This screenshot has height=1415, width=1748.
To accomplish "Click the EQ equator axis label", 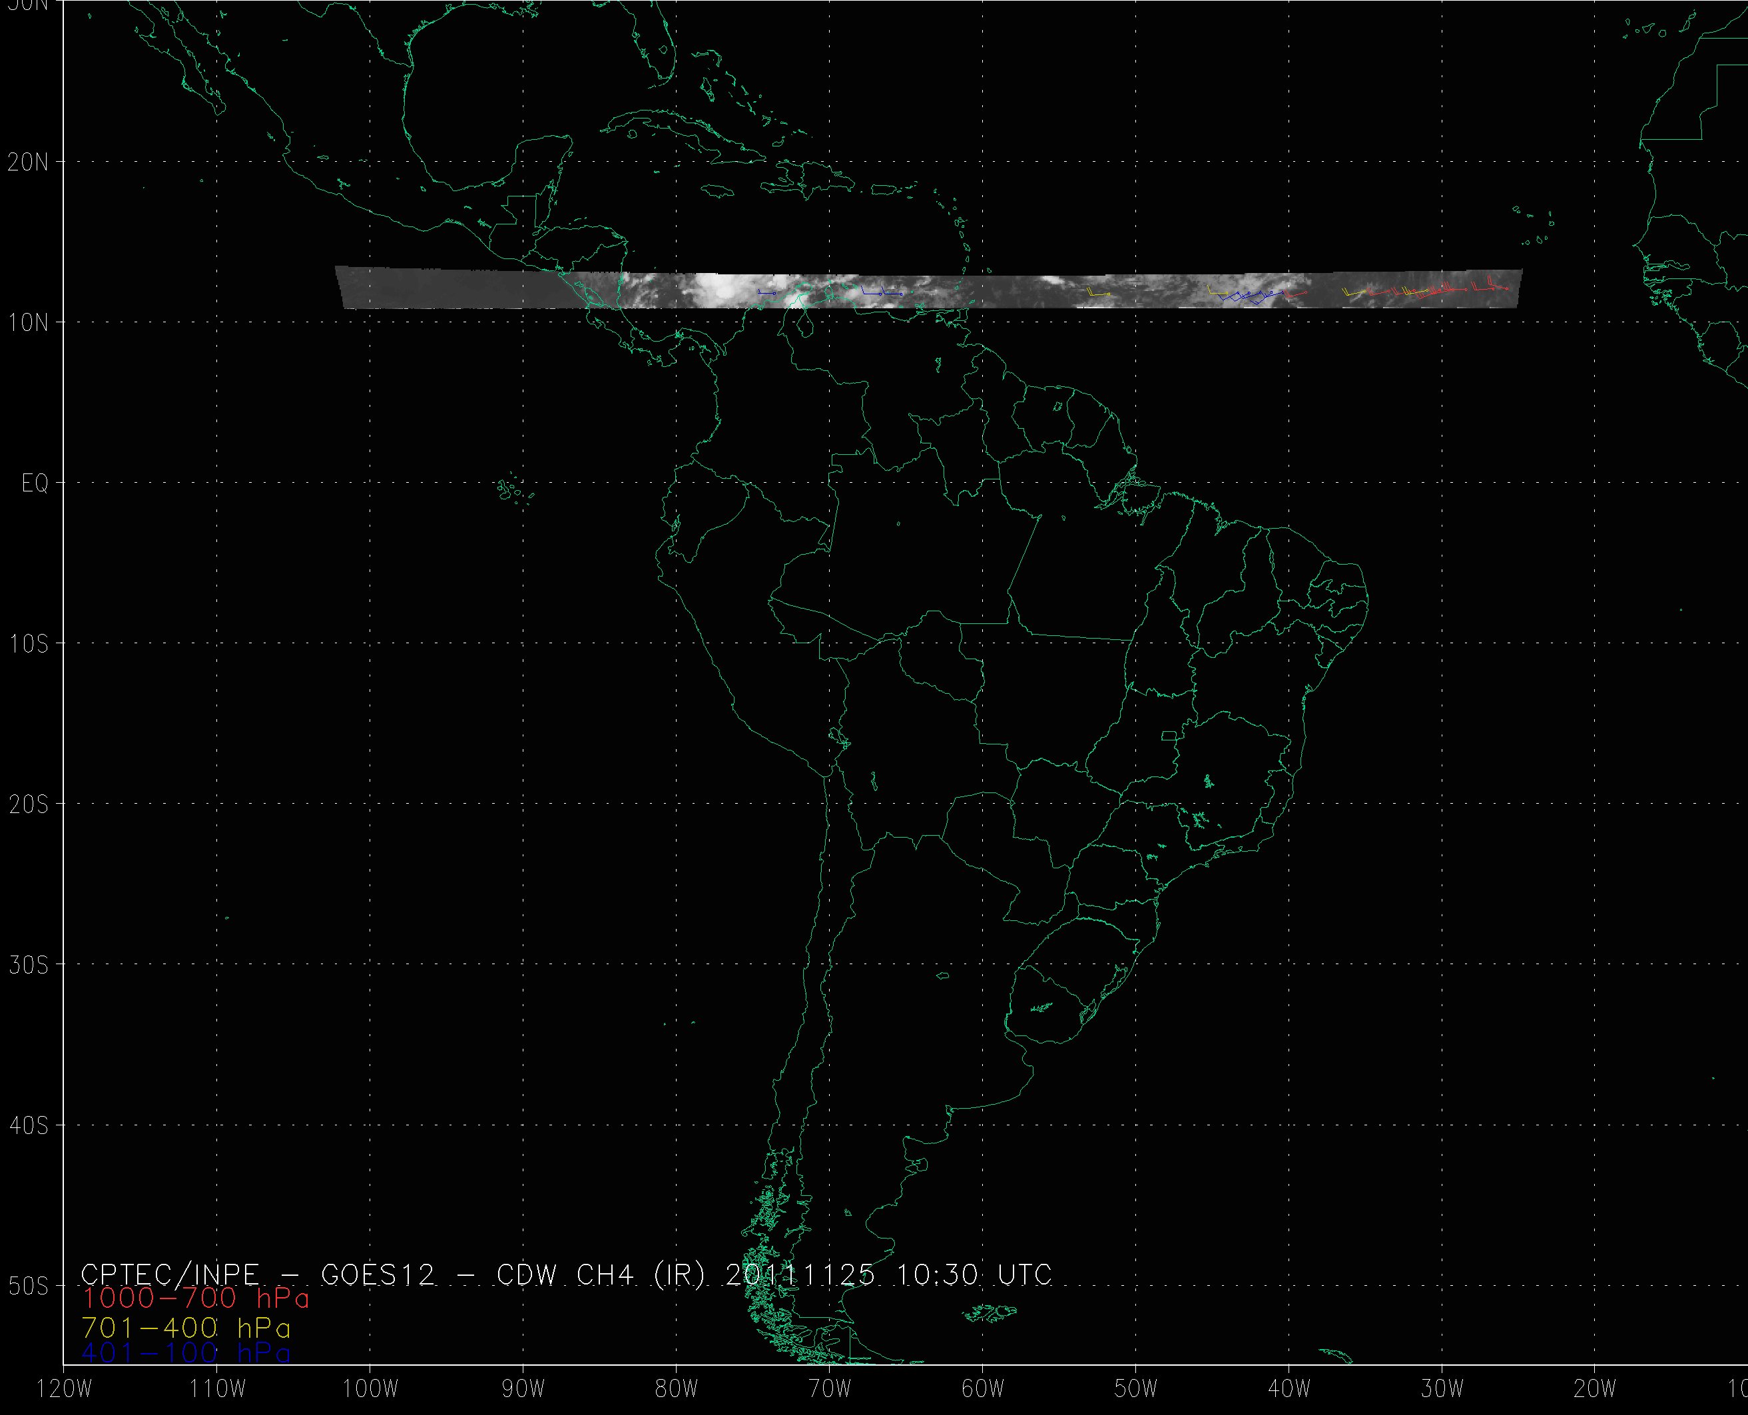I will (x=35, y=483).
